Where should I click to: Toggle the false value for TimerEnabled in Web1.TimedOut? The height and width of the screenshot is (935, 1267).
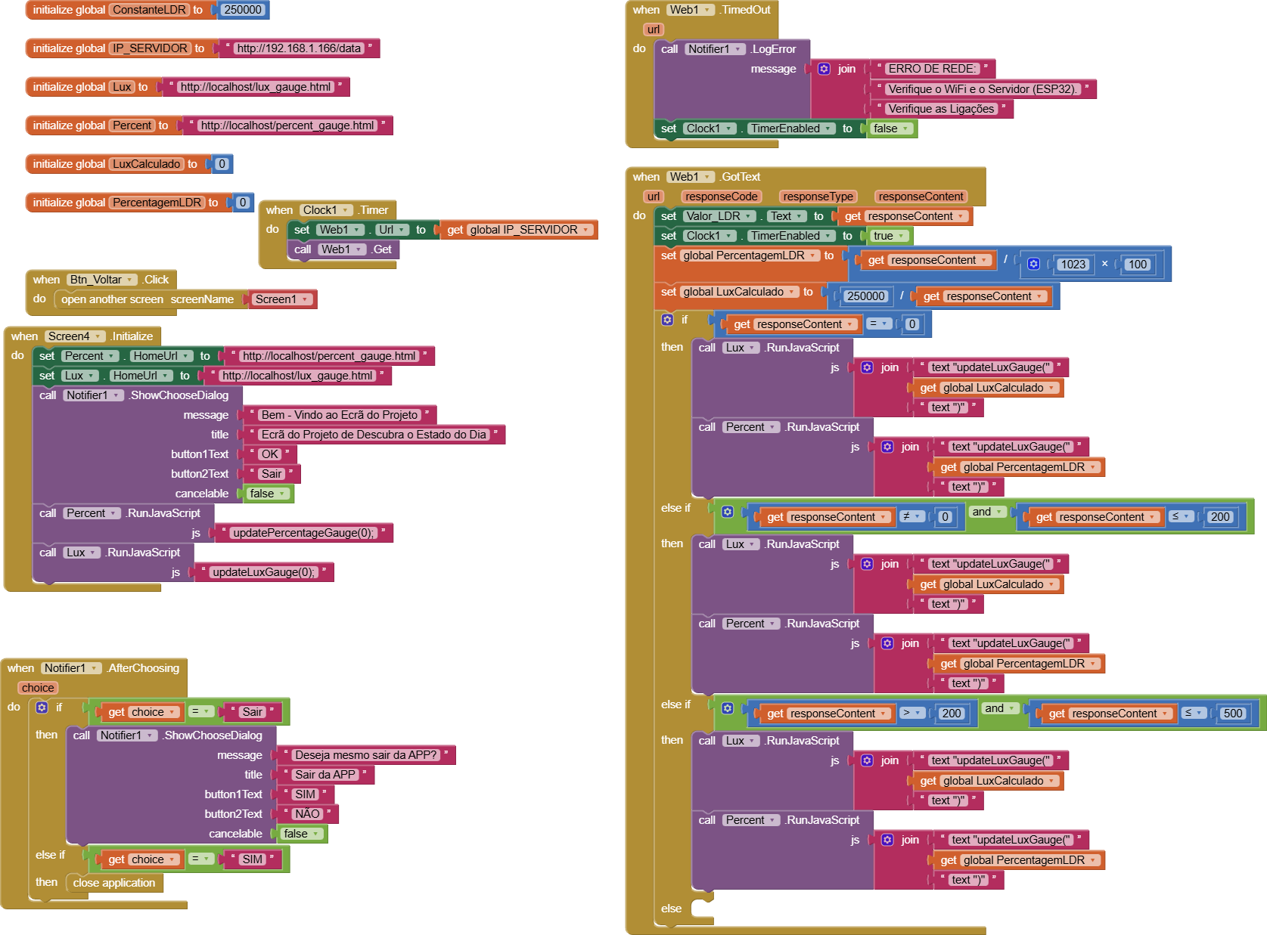click(x=890, y=128)
